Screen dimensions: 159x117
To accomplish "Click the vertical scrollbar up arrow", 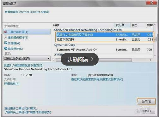I will 155,25.
